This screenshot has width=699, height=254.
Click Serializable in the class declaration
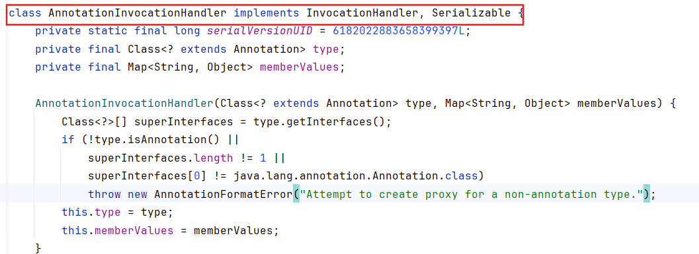472,13
